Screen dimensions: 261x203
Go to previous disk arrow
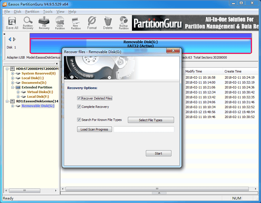click(10, 39)
